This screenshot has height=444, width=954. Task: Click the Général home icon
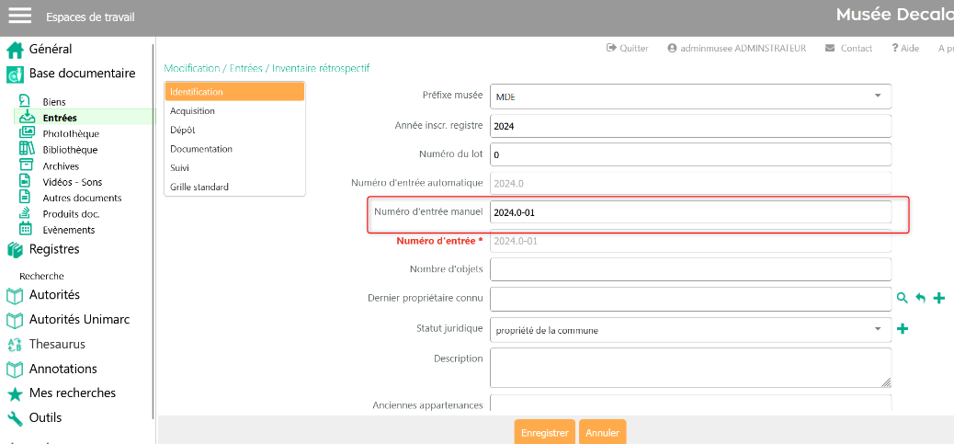15,50
